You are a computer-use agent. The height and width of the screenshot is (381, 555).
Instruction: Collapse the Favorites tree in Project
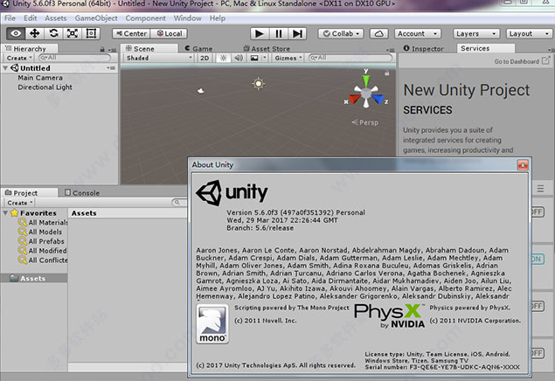click(5, 213)
